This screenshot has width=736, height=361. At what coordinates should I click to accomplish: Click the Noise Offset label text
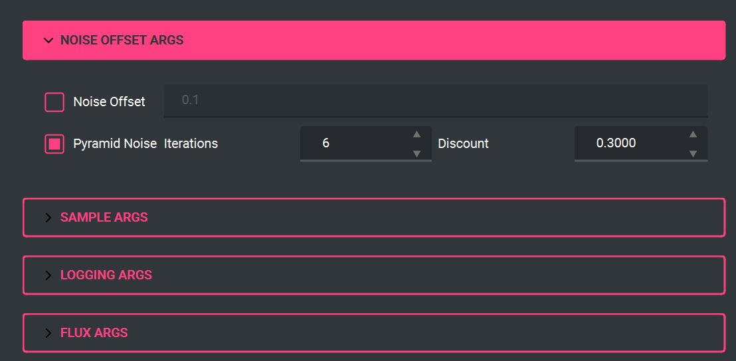pyautogui.click(x=109, y=102)
